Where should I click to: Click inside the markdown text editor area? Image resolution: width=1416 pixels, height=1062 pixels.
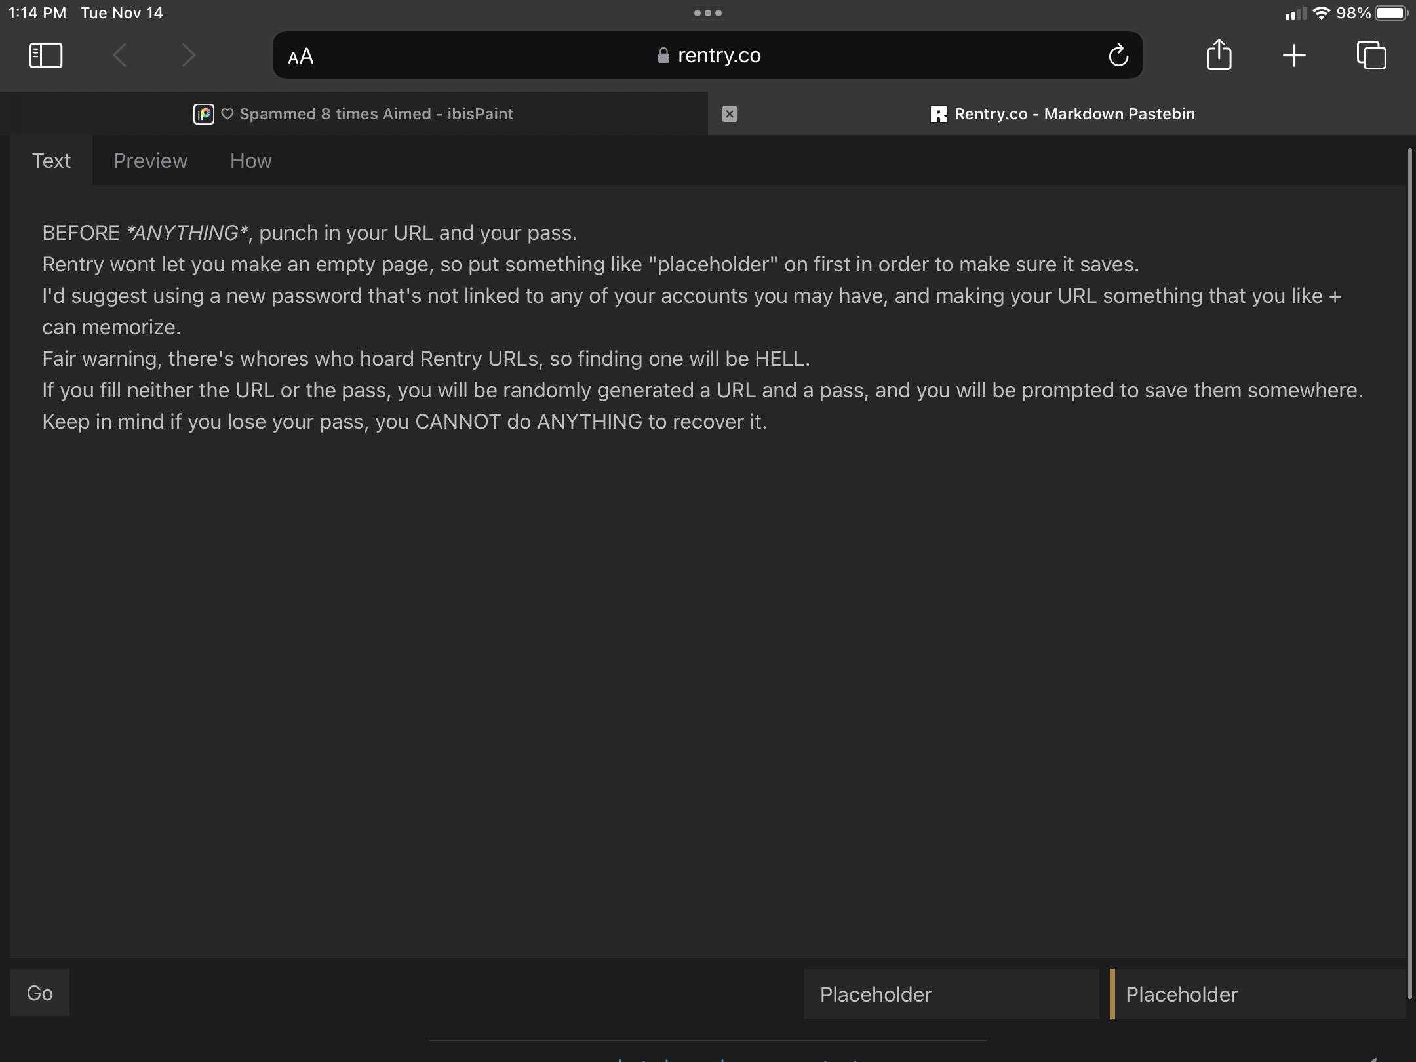pyautogui.click(x=708, y=656)
